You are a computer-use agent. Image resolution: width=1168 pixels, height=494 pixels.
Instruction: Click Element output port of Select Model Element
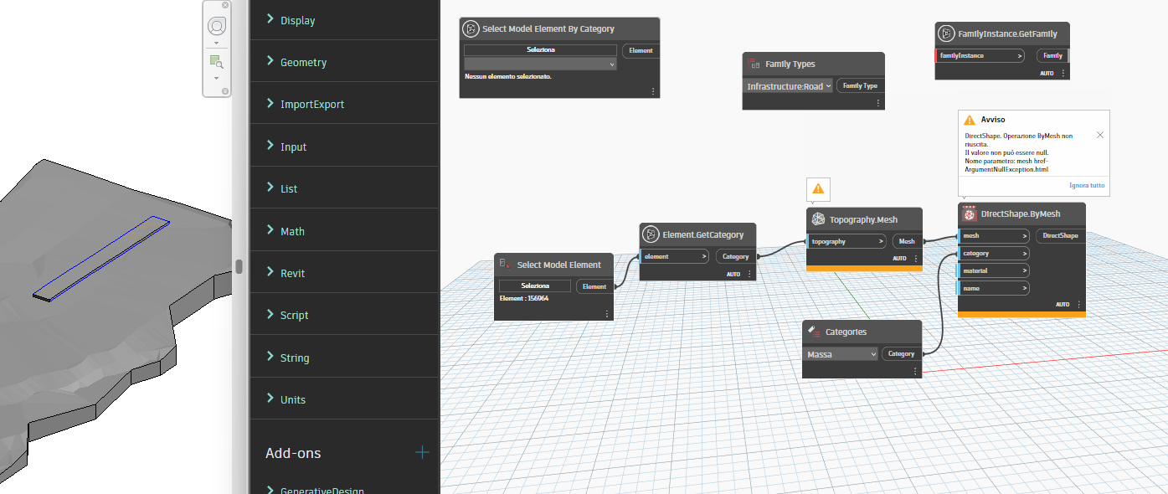(594, 286)
